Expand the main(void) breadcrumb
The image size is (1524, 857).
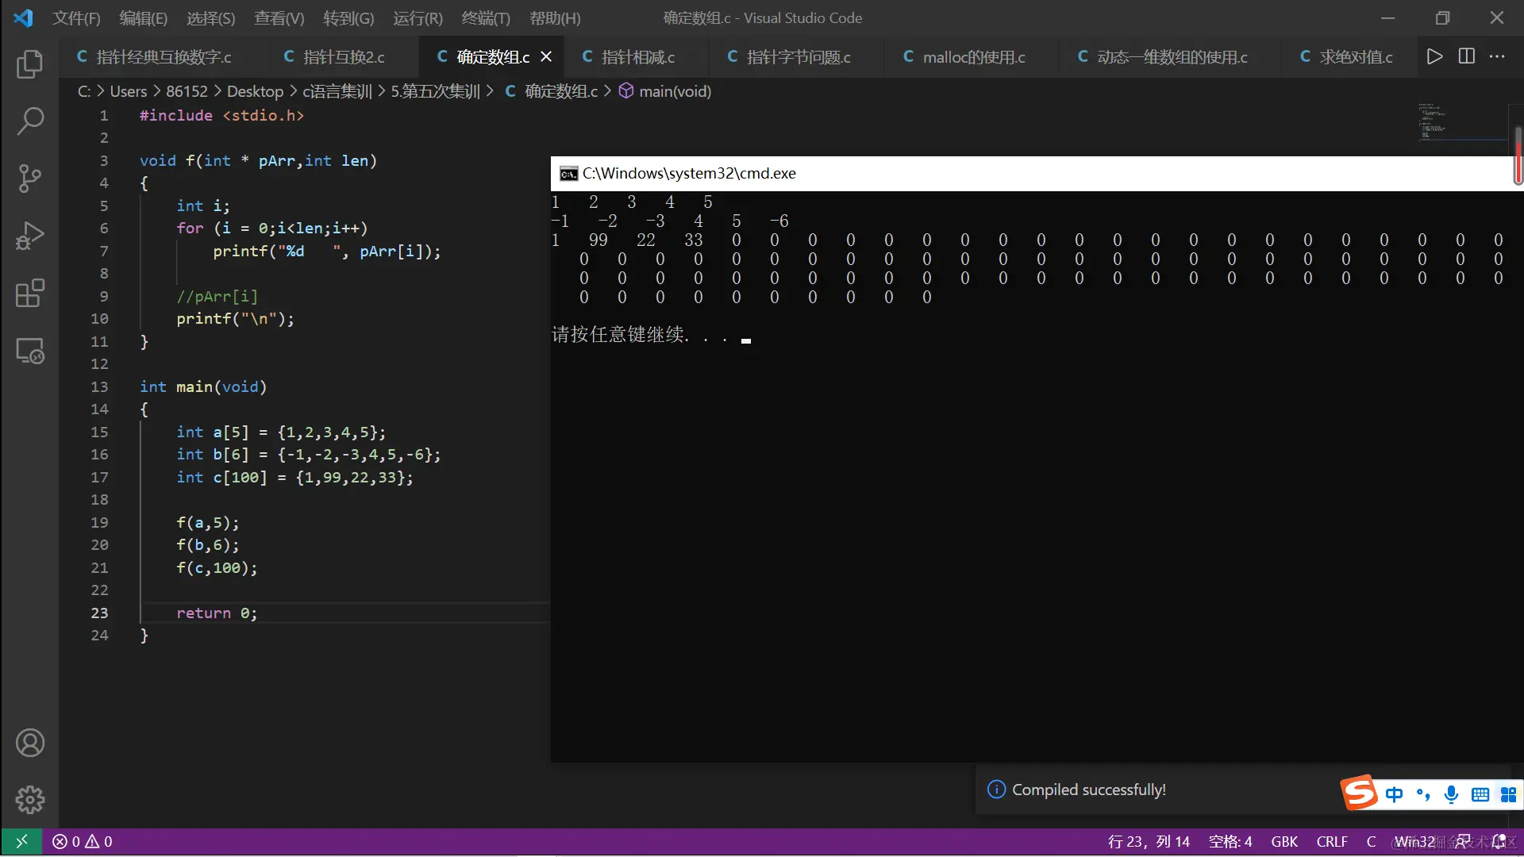pos(674,91)
